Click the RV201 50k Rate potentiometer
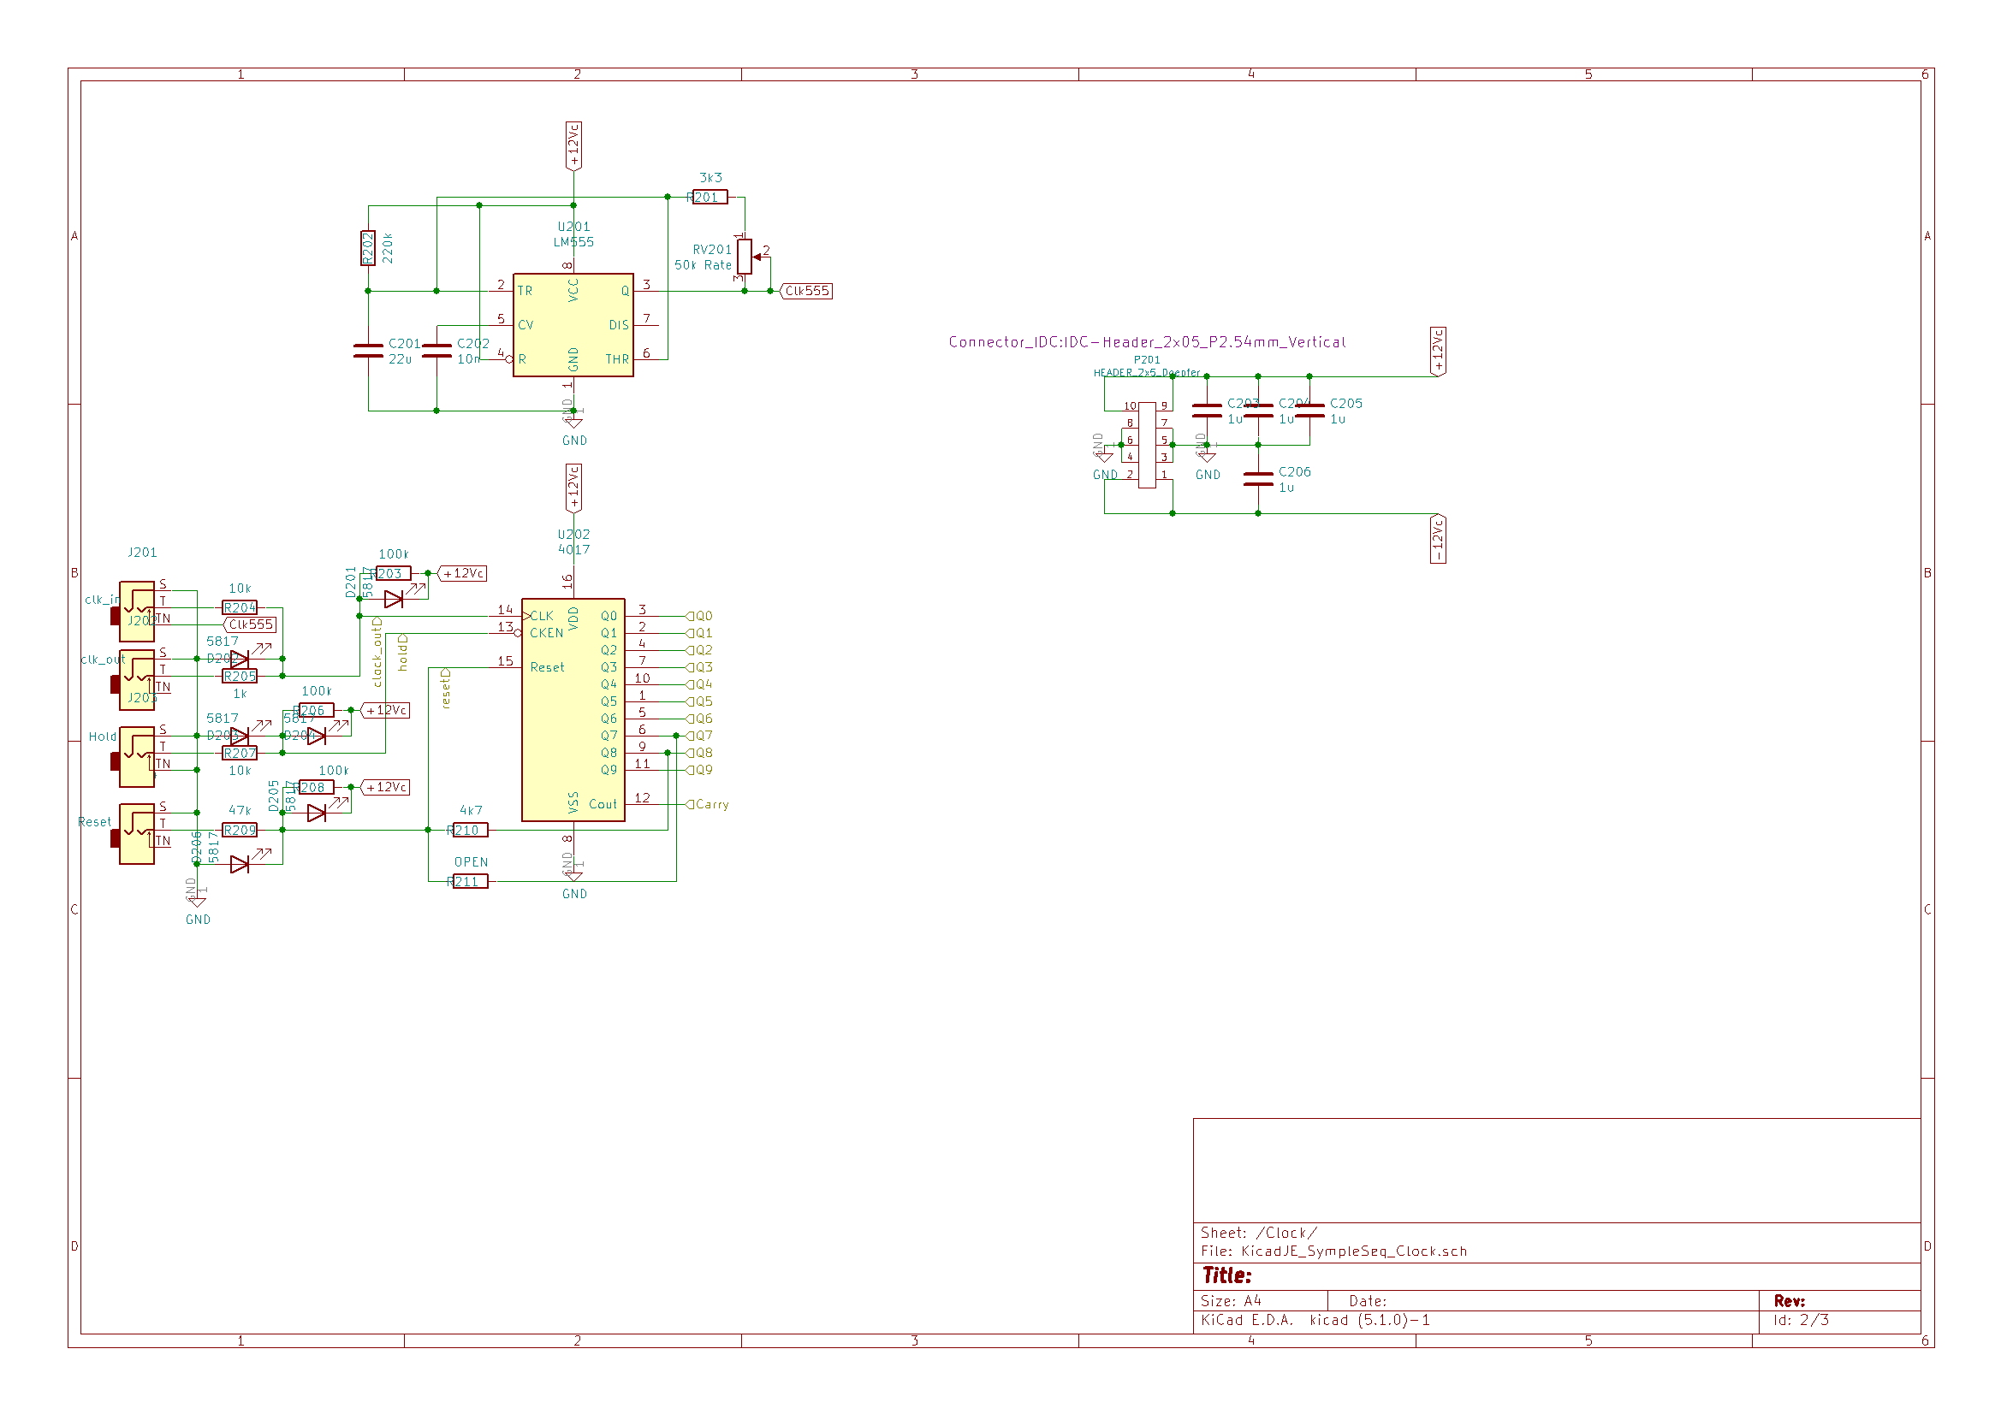2001x1414 pixels. coord(745,256)
